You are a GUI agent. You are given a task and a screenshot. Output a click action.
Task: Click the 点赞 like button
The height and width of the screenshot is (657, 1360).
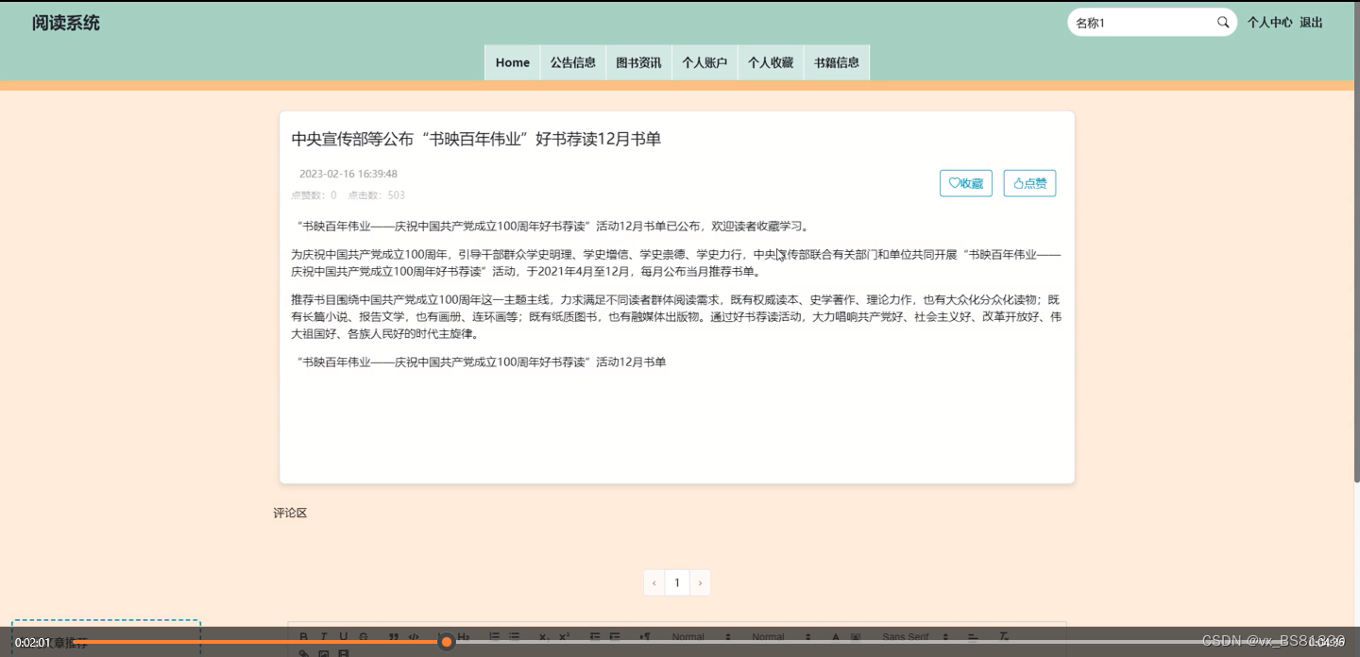1029,183
